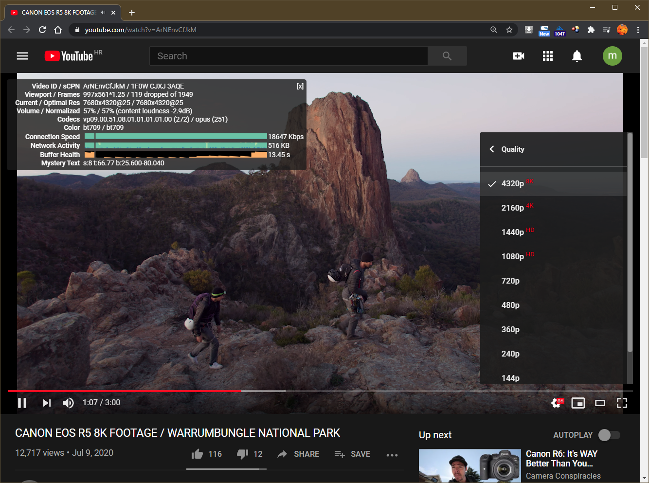Image resolution: width=649 pixels, height=483 pixels.
Task: Switch to theater mode
Action: click(600, 403)
